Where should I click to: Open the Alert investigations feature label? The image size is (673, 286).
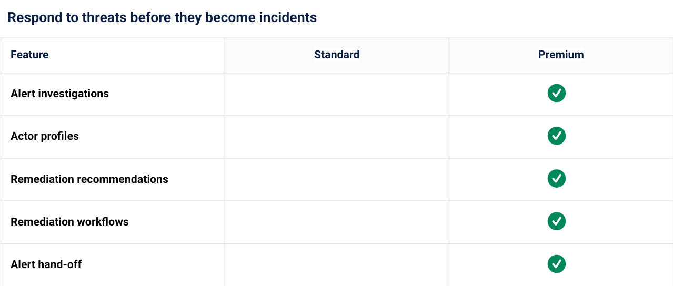point(59,94)
